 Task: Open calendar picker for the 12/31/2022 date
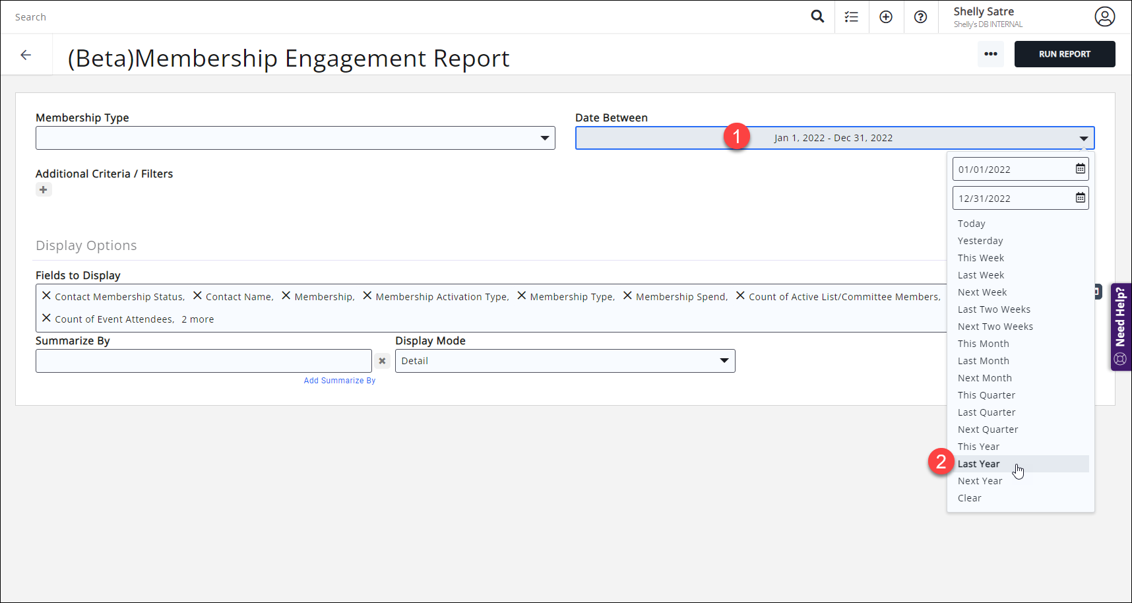point(1080,197)
